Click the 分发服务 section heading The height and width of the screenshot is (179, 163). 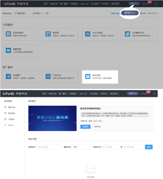pos(8,25)
